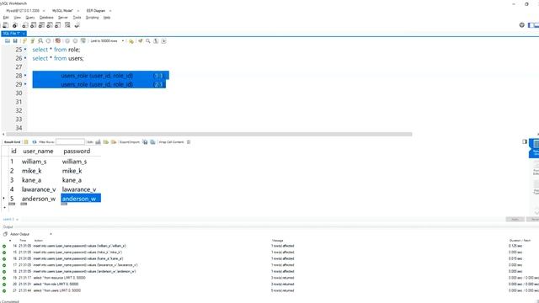
Task: Open the Query menu
Action: (30, 17)
